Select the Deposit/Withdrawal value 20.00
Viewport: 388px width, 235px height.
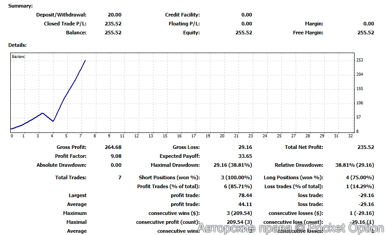click(114, 15)
